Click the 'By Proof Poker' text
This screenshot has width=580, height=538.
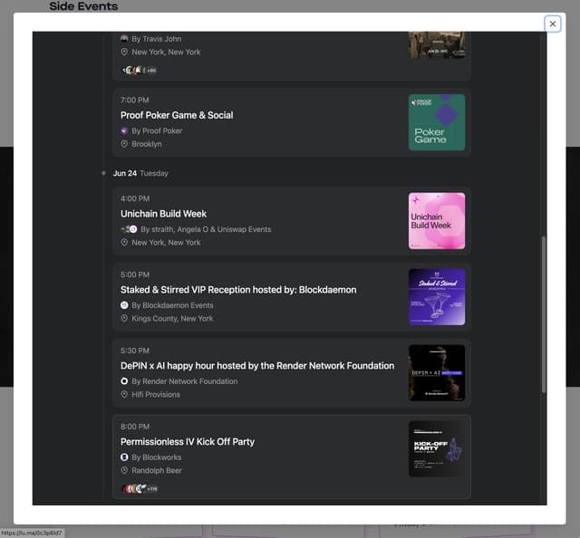pyautogui.click(x=157, y=131)
